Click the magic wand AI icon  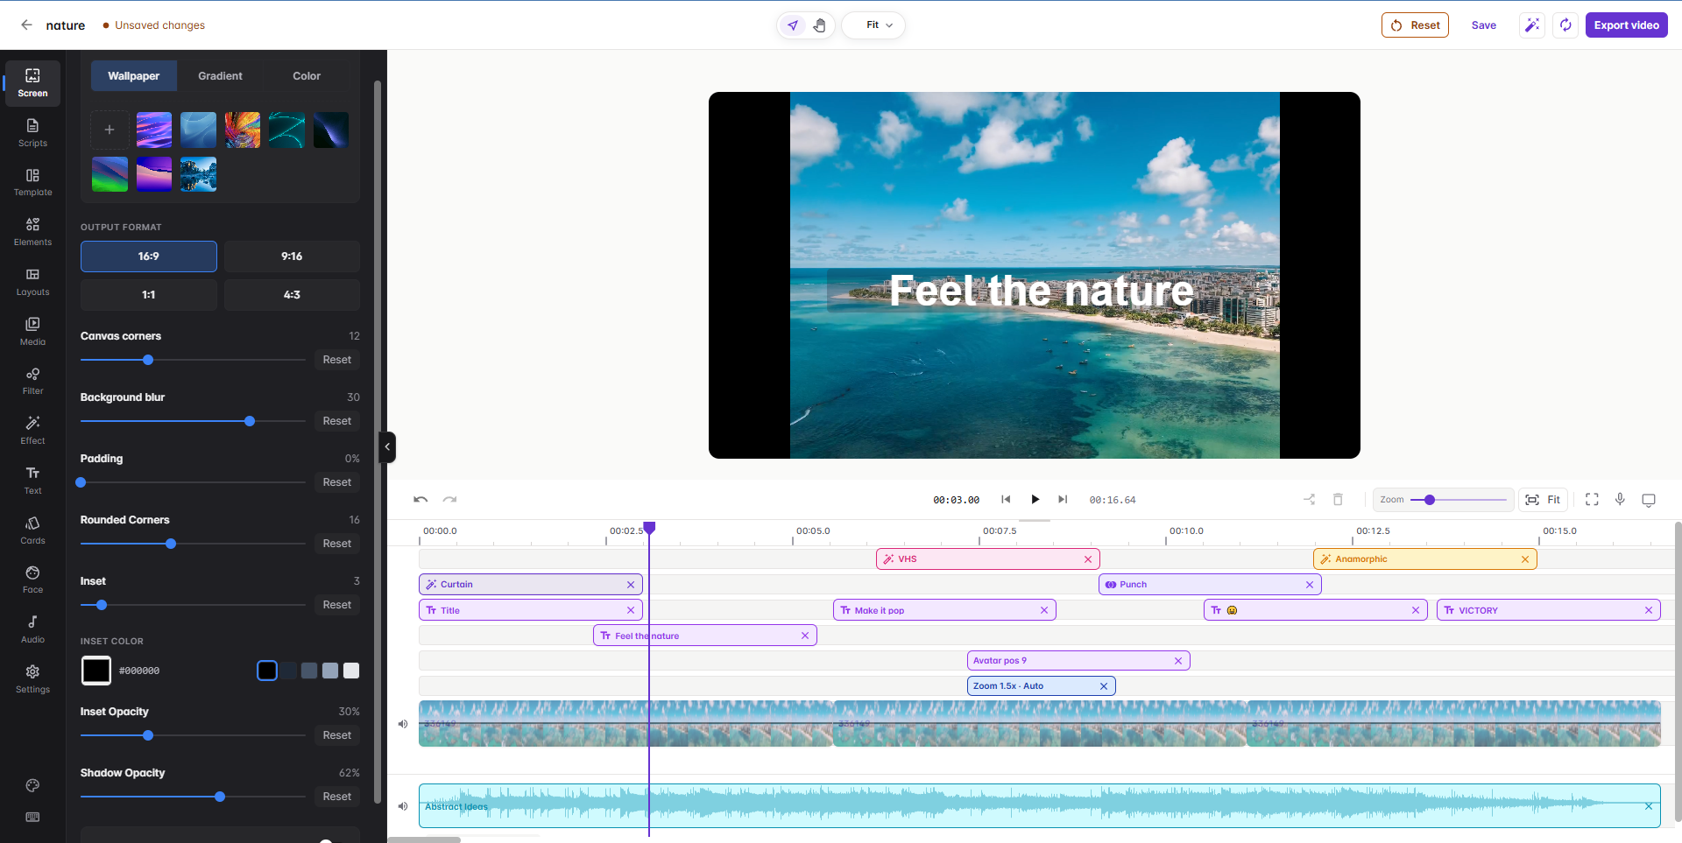click(x=1532, y=25)
